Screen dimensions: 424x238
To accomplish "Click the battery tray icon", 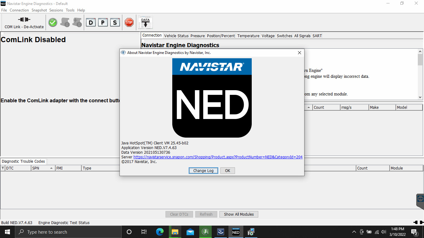I will tap(369, 232).
